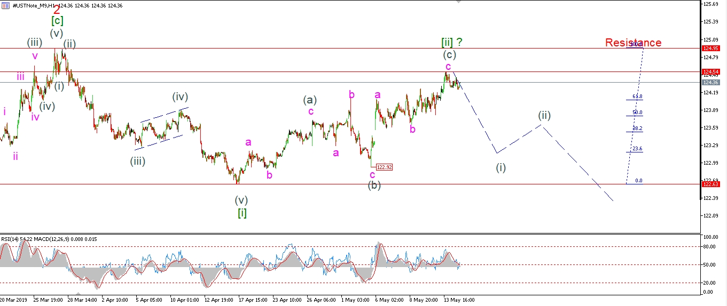Select the red Resistance text label
The image size is (727, 306).
(x=633, y=43)
